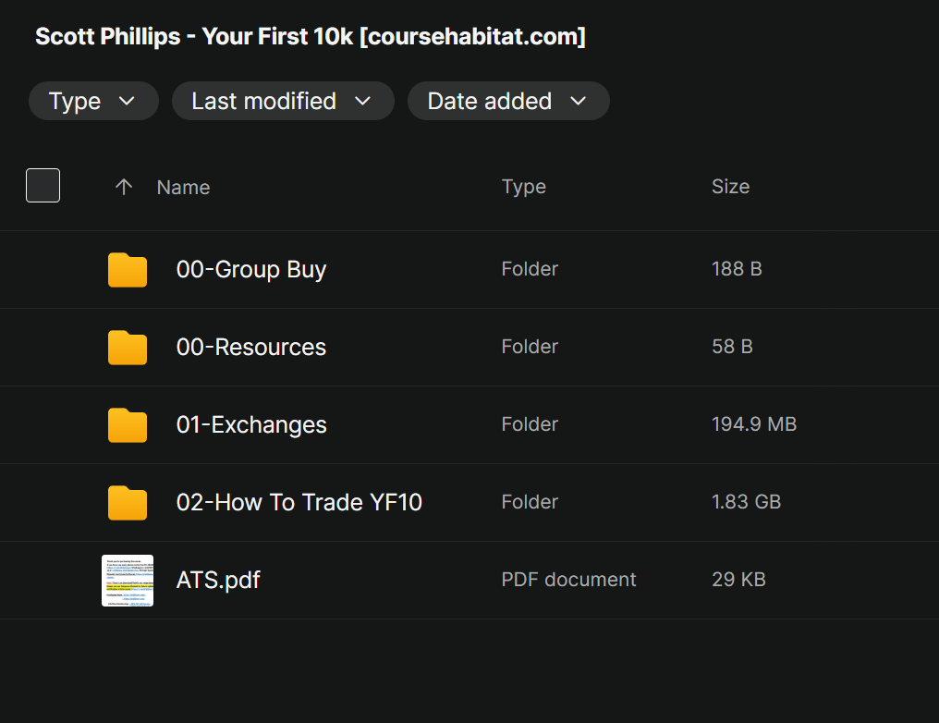
Task: Click the 01-Exchanges folder icon
Action: click(x=128, y=425)
